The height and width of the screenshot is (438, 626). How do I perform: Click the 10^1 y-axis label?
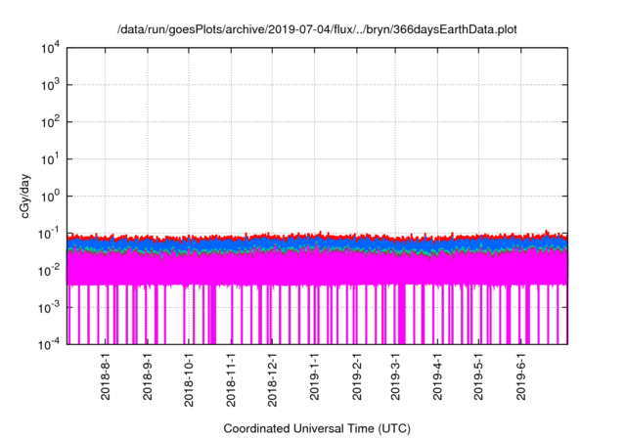pyautogui.click(x=51, y=159)
